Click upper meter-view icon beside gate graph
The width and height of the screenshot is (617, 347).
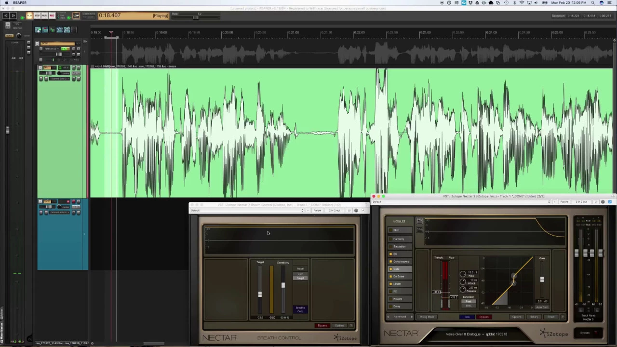point(420,221)
